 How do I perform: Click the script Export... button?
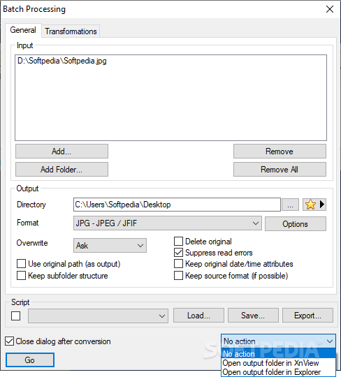[x=307, y=315]
